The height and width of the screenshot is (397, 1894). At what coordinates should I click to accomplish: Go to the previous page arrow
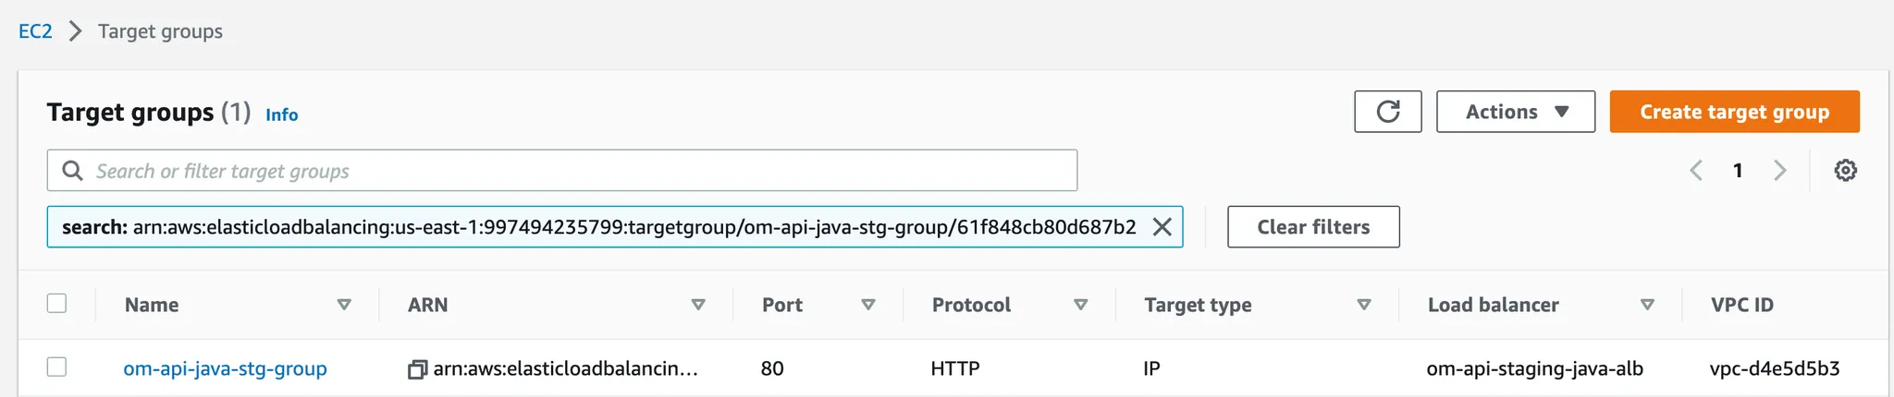pos(1696,171)
